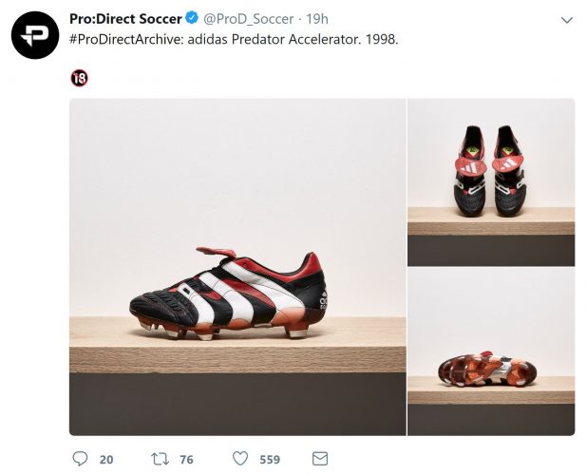
Task: Open the boot sole-view photo
Action: pos(491,351)
